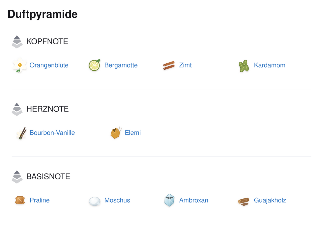Select the Kardamom text link
323x246 pixels.
click(269, 65)
